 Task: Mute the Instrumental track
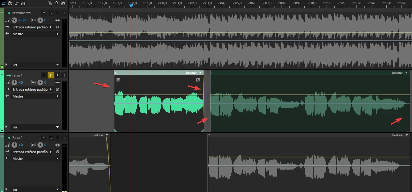(44, 13)
